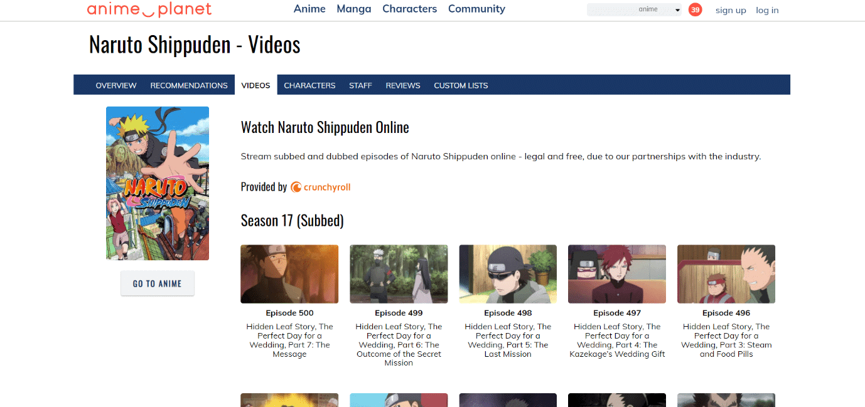The image size is (865, 407).
Task: Open the Community menu in the navbar
Action: coord(476,9)
